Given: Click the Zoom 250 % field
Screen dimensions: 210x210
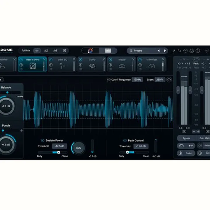Looking at the screenshot, I should coord(160,80).
